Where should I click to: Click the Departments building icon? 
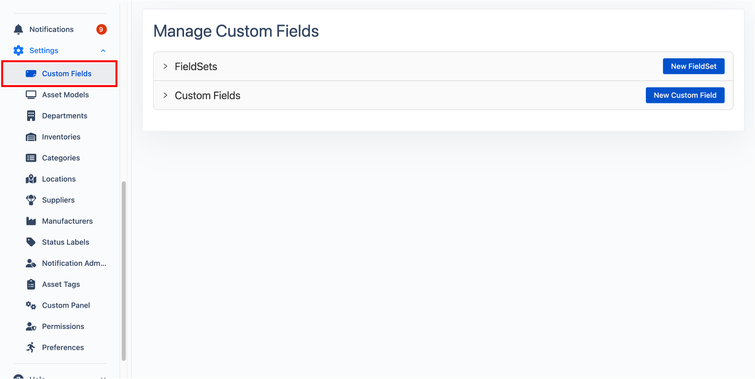coord(31,116)
